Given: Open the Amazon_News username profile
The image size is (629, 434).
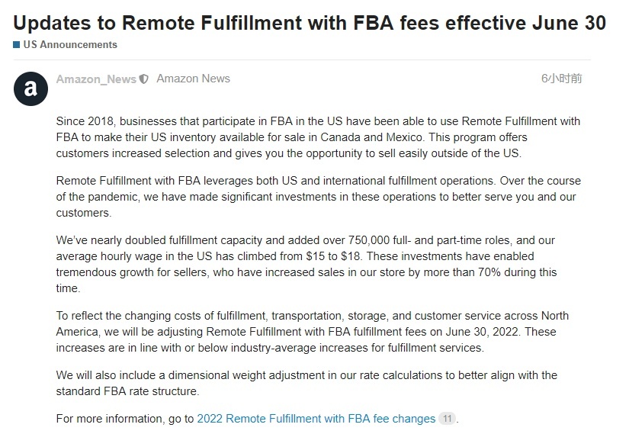Looking at the screenshot, I should [x=96, y=79].
